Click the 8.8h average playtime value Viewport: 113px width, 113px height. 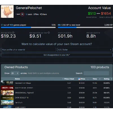(91, 36)
